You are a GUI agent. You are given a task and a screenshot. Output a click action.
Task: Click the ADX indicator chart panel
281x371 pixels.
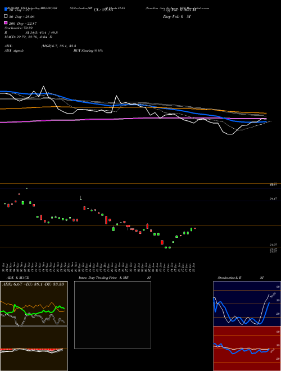coord(34,304)
